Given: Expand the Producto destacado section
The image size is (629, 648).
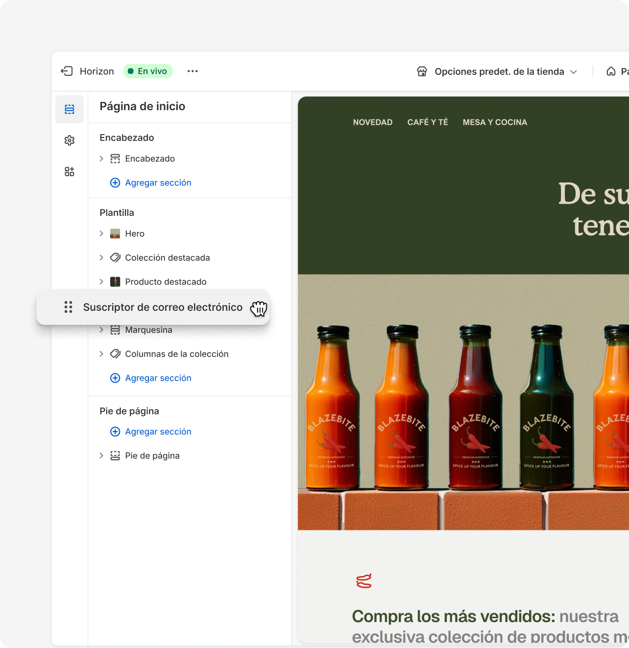Looking at the screenshot, I should tap(101, 281).
